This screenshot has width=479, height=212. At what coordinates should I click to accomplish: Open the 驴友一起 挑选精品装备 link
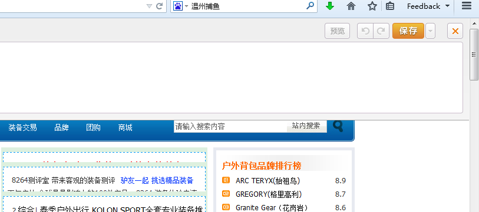pyautogui.click(x=157, y=181)
